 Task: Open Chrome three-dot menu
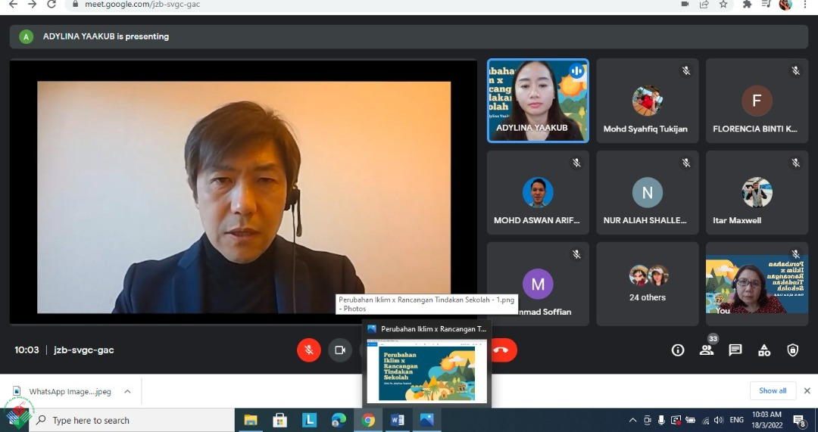pos(805,5)
